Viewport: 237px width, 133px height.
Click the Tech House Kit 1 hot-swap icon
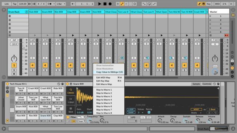pos(59,84)
